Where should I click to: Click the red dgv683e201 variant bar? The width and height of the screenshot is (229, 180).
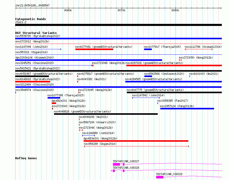(x=136, y=141)
